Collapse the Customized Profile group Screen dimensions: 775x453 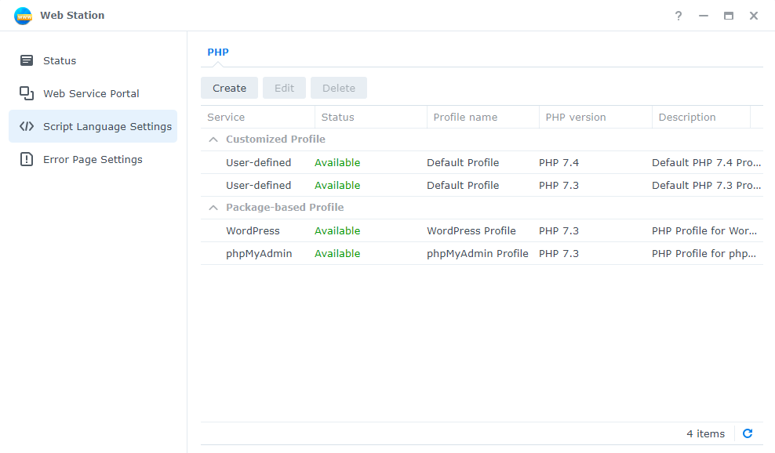(213, 140)
